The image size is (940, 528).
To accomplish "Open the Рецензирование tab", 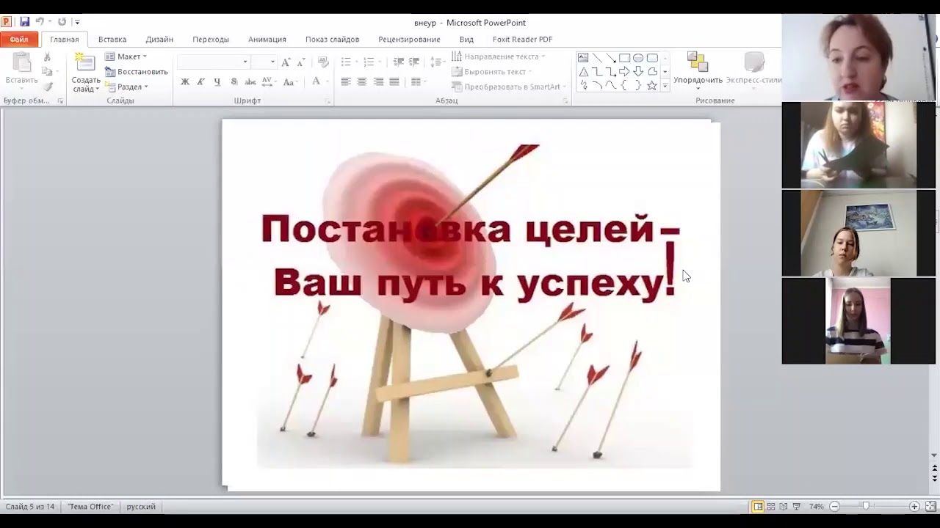I will click(409, 40).
